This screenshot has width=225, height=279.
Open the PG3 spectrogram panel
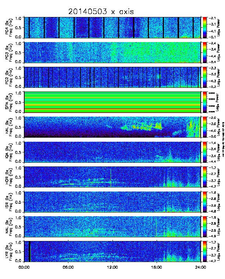coord(113,52)
